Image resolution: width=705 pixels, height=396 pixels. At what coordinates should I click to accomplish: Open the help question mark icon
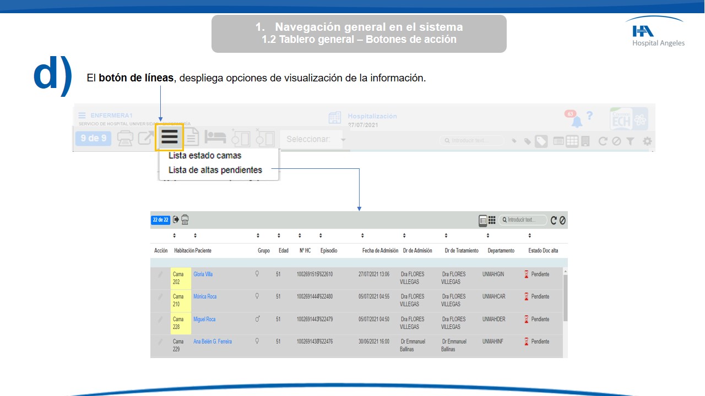[x=589, y=116]
